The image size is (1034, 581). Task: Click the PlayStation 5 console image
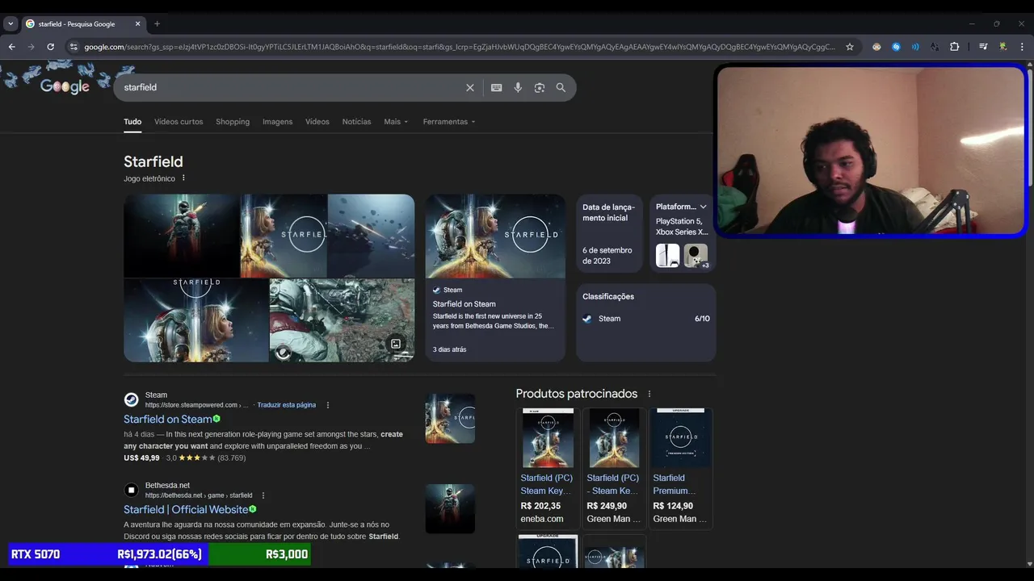point(668,256)
